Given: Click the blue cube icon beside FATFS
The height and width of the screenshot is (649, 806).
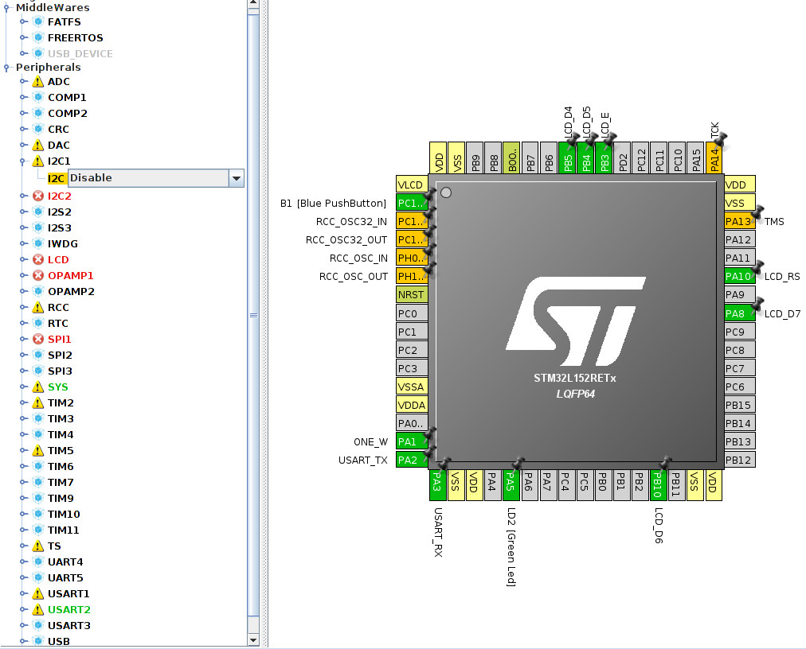Looking at the screenshot, I should (x=37, y=22).
